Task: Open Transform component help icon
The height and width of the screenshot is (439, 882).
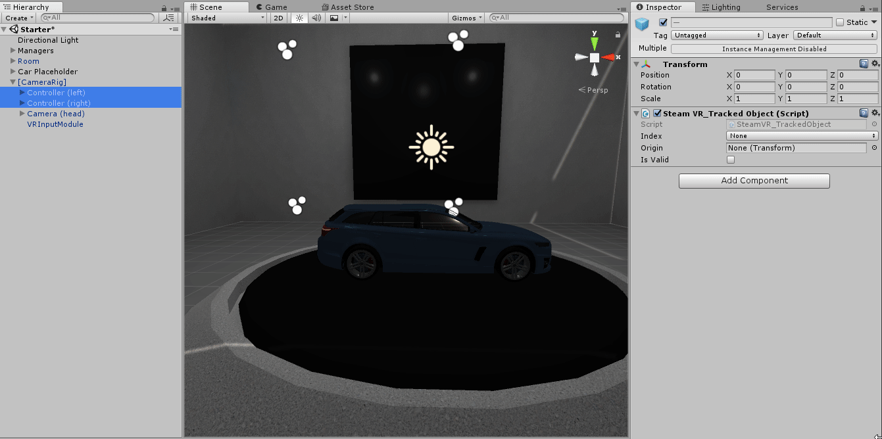Action: tap(864, 64)
